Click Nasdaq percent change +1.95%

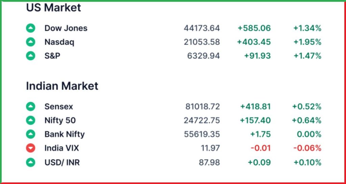coord(307,42)
